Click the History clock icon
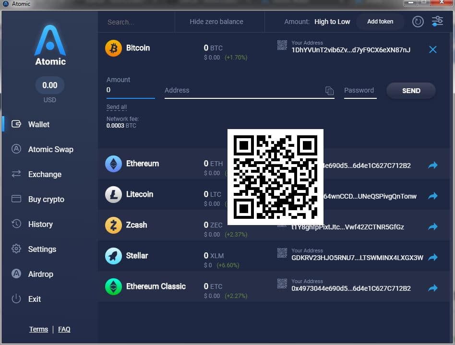Screen dimensions: 455x345 (x=16, y=224)
